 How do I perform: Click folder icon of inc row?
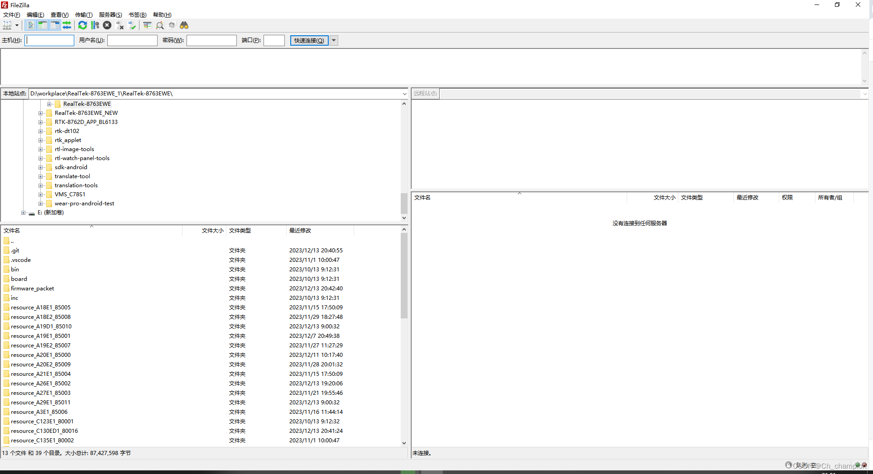point(6,298)
